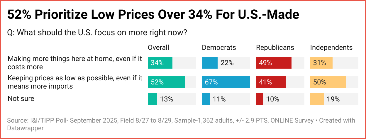
Task: Select the Independents 50% yellow bar
Action: [328, 82]
